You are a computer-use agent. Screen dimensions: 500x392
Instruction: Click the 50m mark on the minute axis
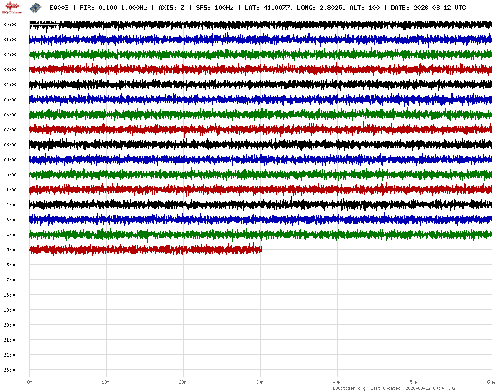pyautogui.click(x=414, y=382)
